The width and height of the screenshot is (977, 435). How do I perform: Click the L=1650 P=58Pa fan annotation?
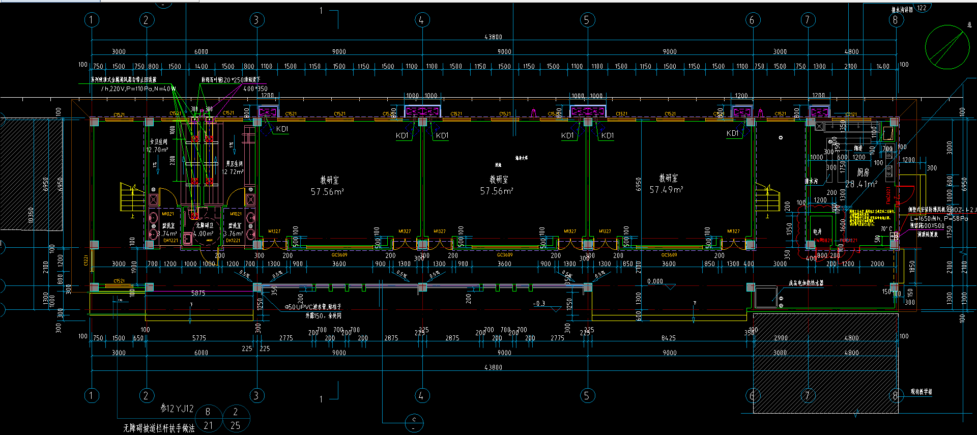pos(939,218)
